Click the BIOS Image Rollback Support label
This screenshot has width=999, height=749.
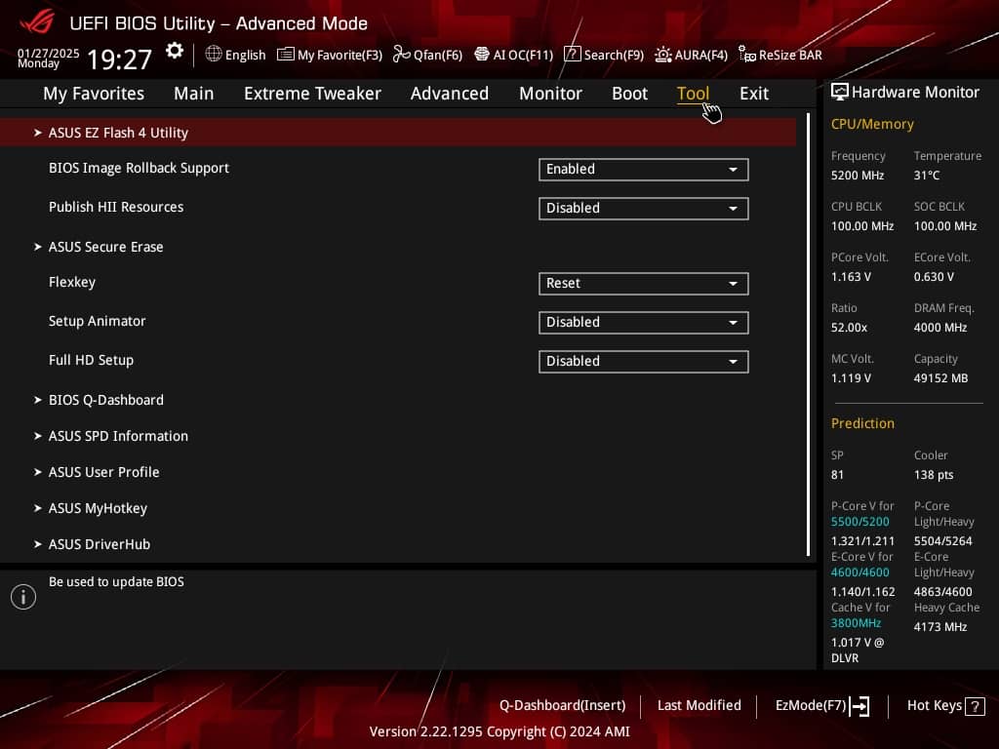pyautogui.click(x=139, y=168)
